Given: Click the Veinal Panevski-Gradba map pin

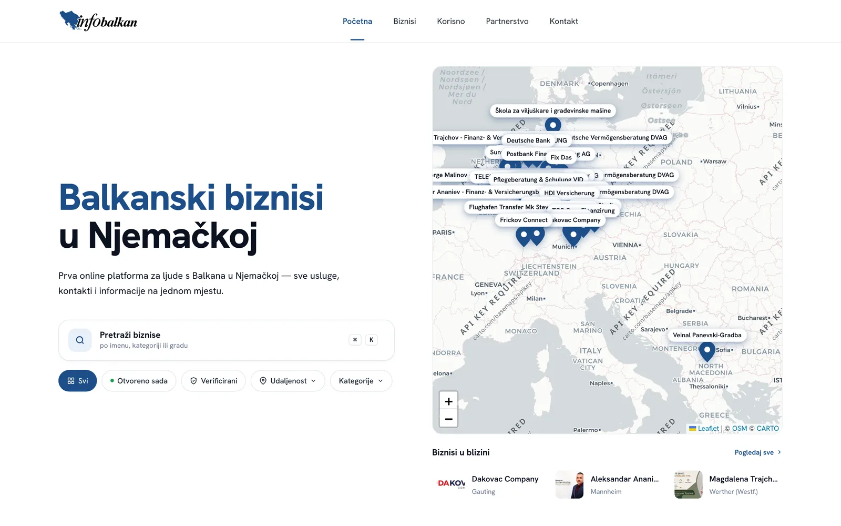Looking at the screenshot, I should tap(707, 351).
